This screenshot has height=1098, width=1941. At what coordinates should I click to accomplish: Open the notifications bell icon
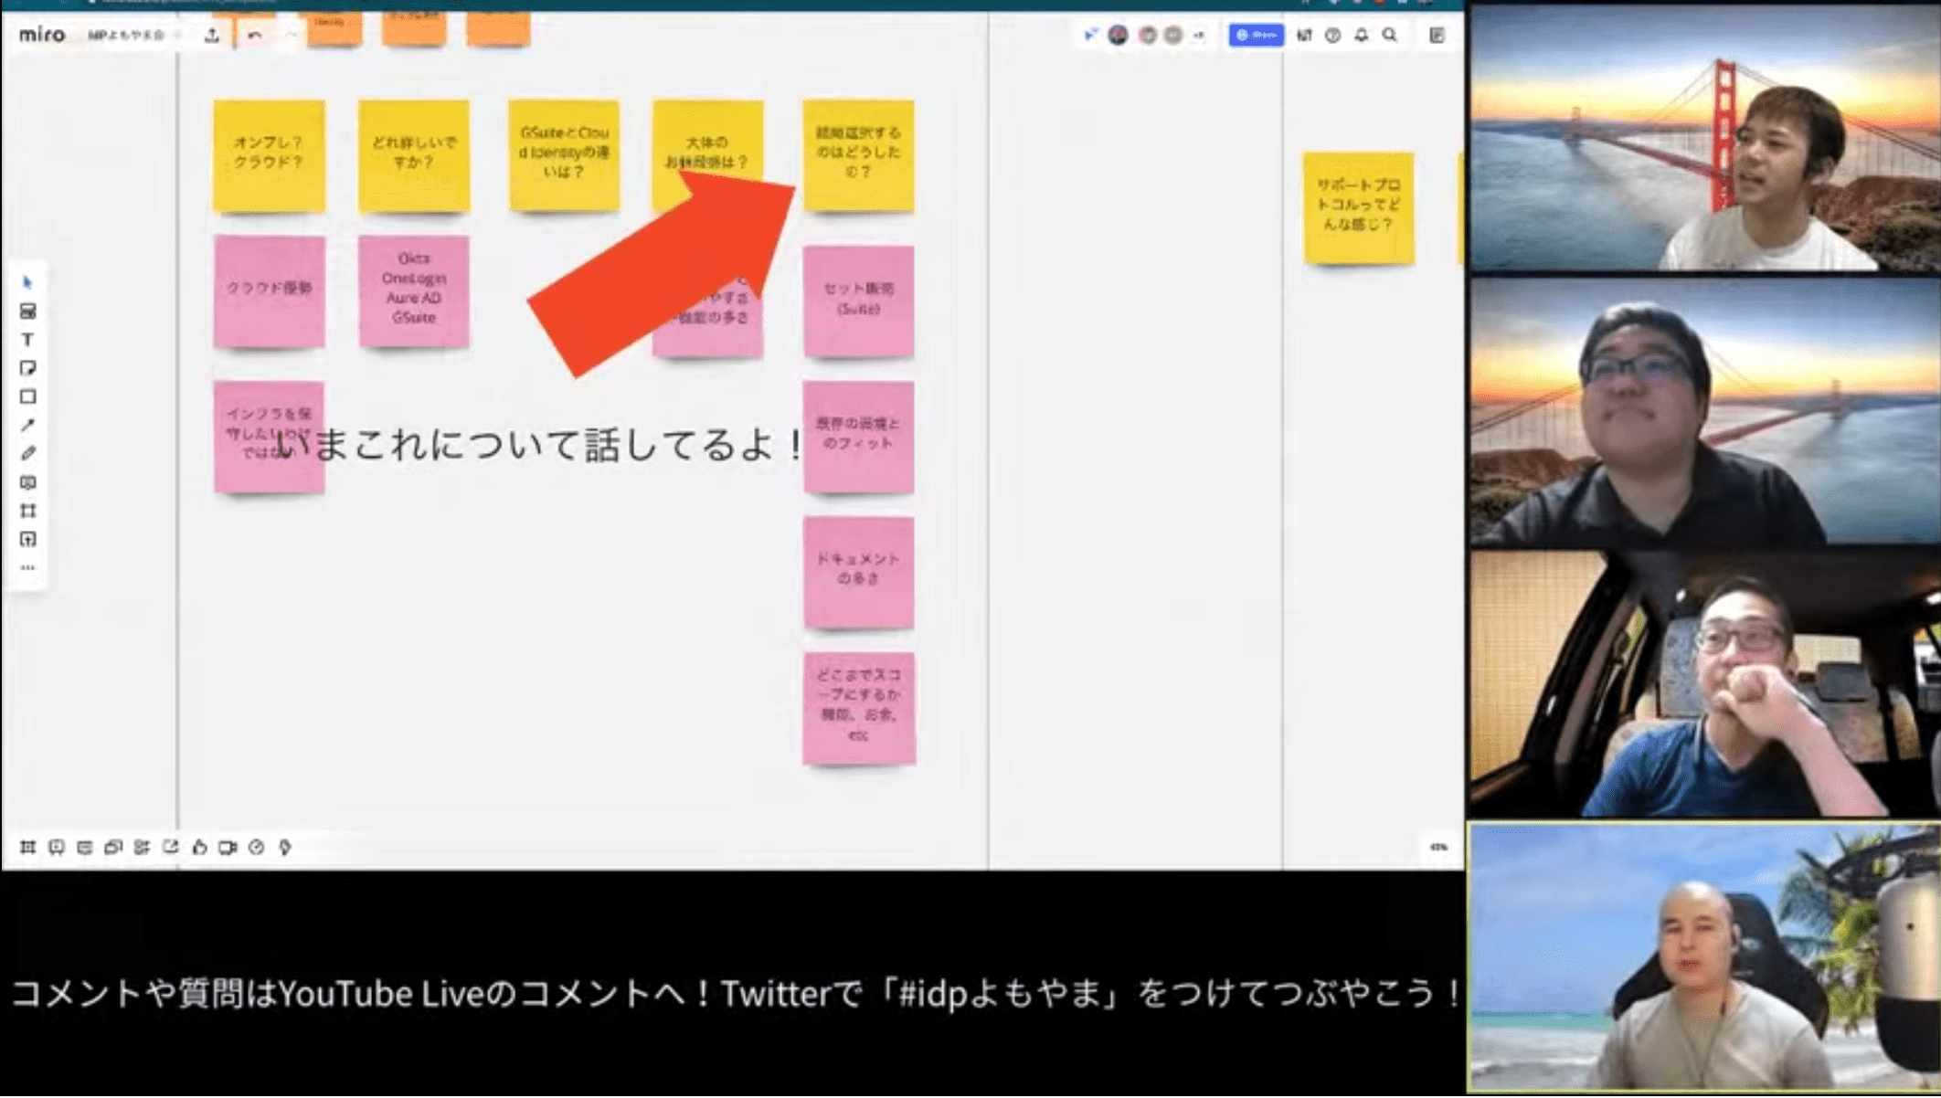pyautogui.click(x=1362, y=35)
